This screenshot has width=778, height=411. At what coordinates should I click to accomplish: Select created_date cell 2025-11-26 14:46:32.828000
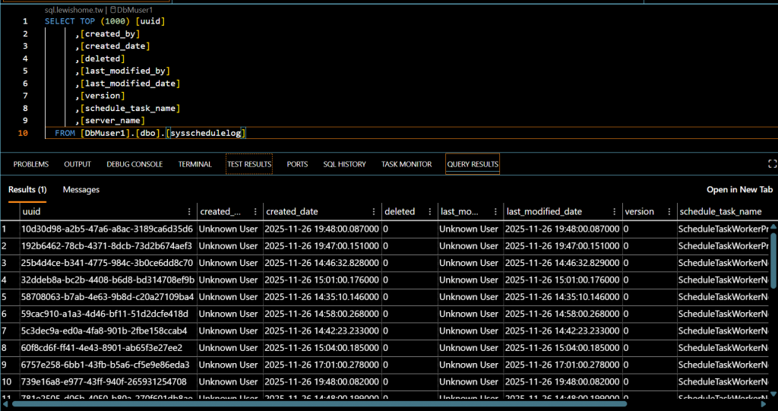322,263
